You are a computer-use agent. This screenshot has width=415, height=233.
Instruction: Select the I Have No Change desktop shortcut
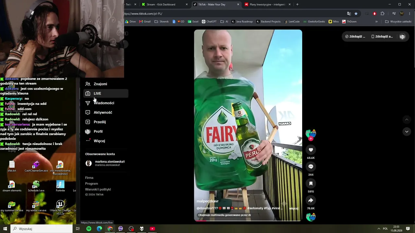[60, 208]
